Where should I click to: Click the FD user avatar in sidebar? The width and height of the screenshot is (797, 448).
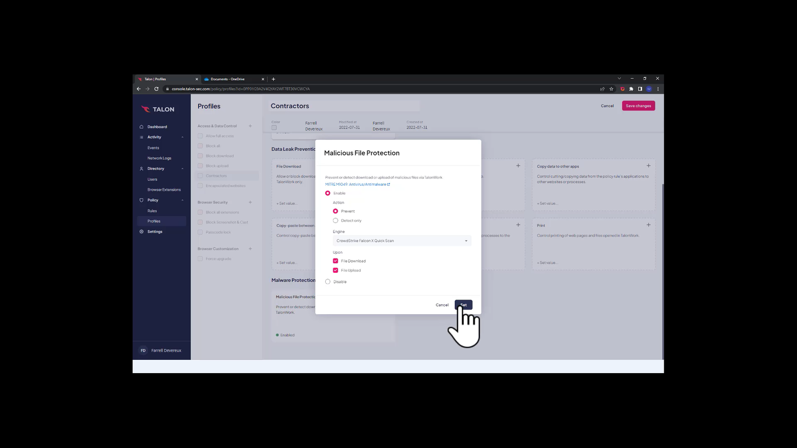coord(143,350)
